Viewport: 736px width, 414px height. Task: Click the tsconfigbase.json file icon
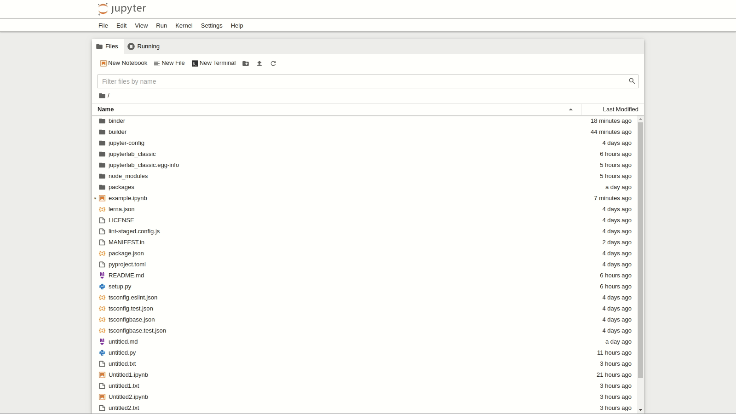[x=102, y=320]
